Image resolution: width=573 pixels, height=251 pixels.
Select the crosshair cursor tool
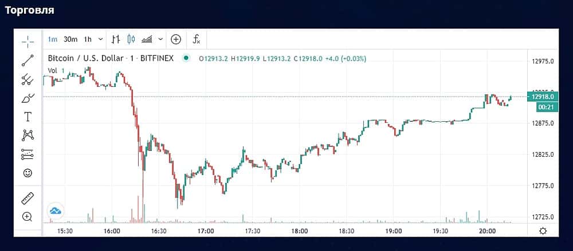click(x=28, y=41)
